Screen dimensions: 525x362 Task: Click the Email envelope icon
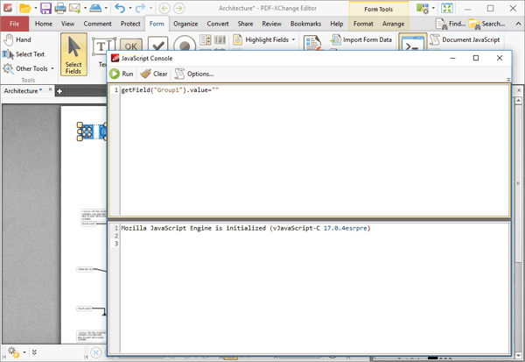(x=74, y=8)
